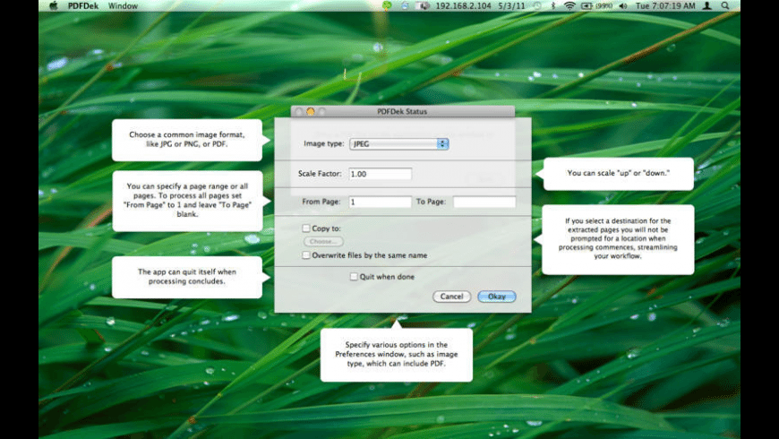Click the Scale Factor input field

[380, 174]
